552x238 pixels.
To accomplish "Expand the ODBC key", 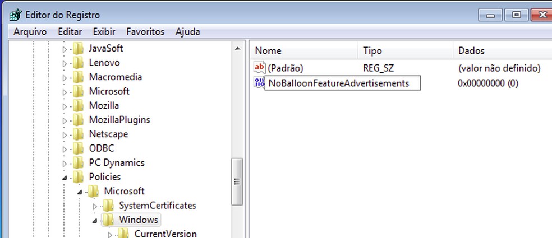I will pyautogui.click(x=65, y=150).
